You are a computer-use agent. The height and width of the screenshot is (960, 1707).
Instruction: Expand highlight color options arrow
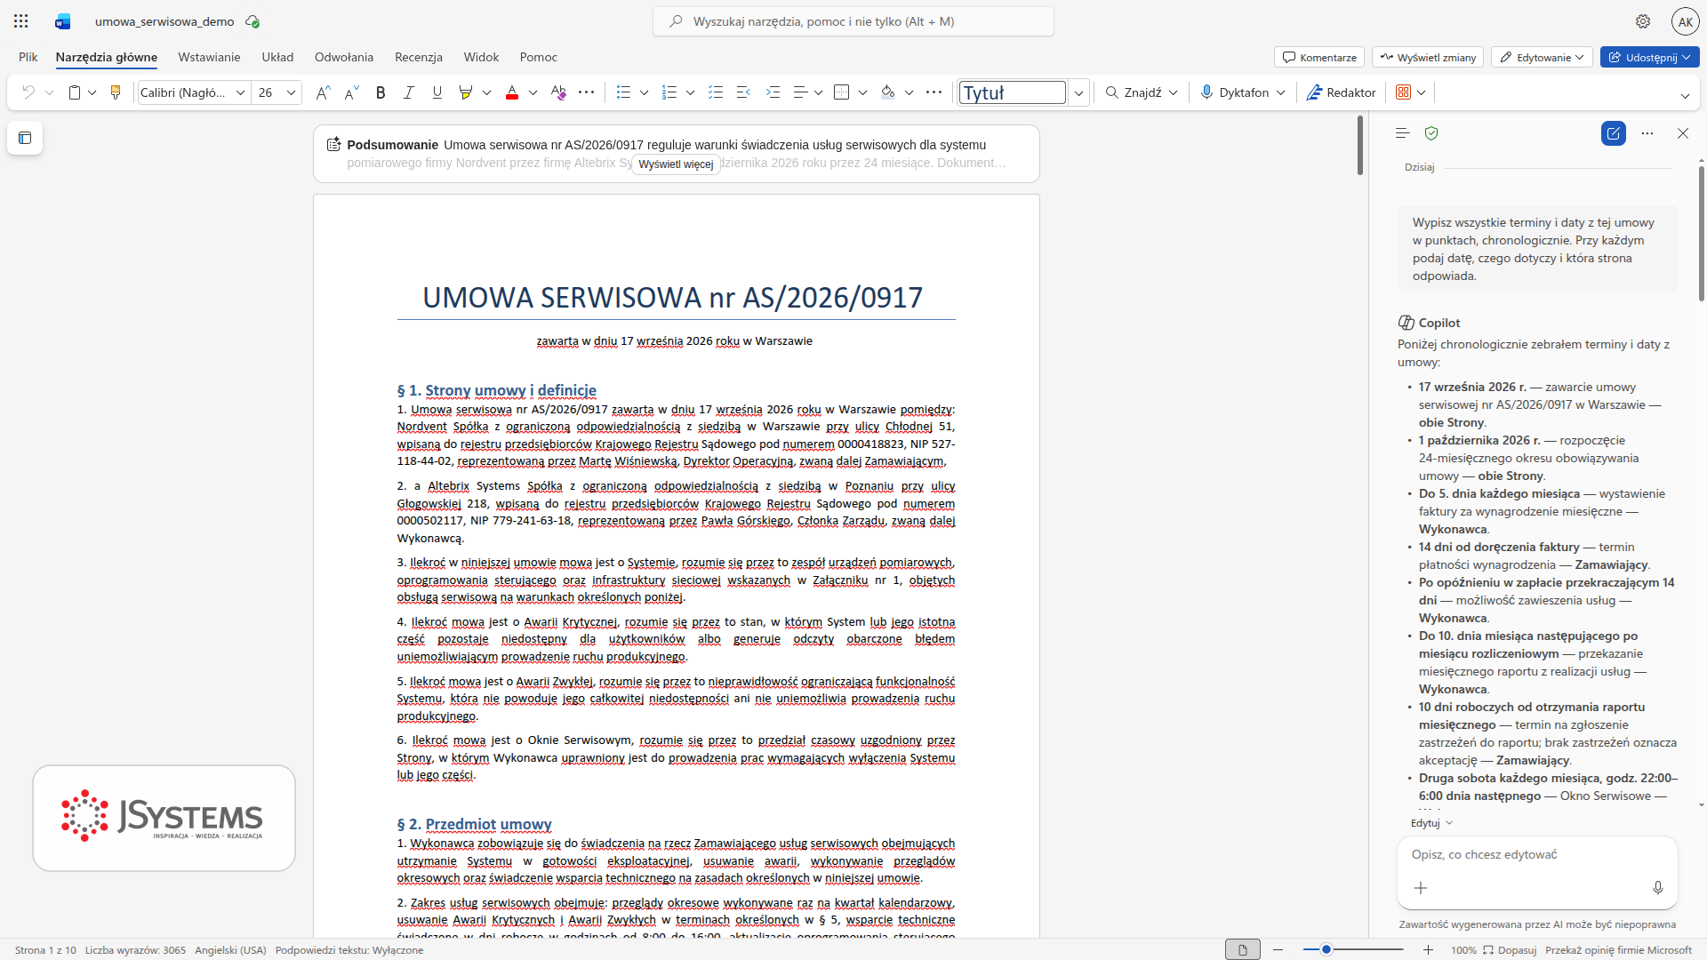(x=487, y=92)
